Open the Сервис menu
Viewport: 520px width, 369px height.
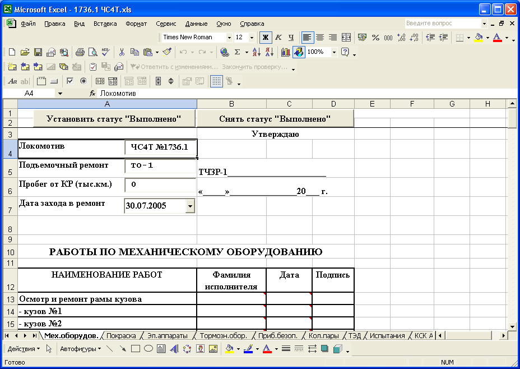tap(166, 24)
